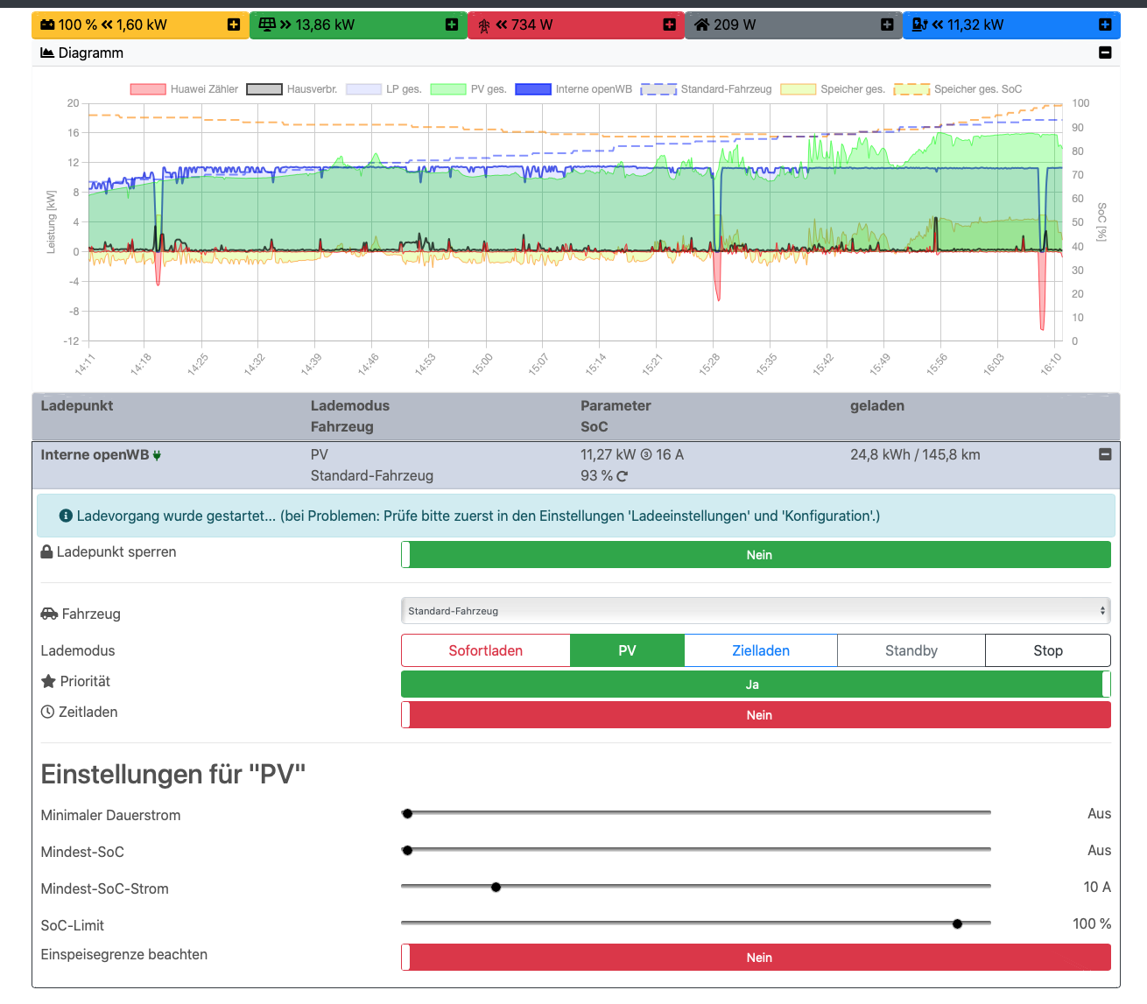
Task: Click the house consumption icon
Action: point(701,25)
